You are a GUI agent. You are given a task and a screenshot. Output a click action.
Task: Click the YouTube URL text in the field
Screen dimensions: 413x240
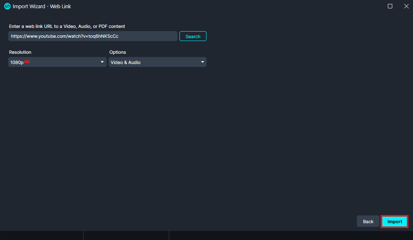(x=65, y=36)
